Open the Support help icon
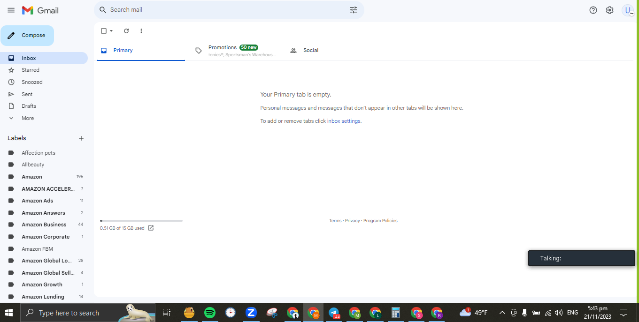The height and width of the screenshot is (322, 639). point(593,10)
